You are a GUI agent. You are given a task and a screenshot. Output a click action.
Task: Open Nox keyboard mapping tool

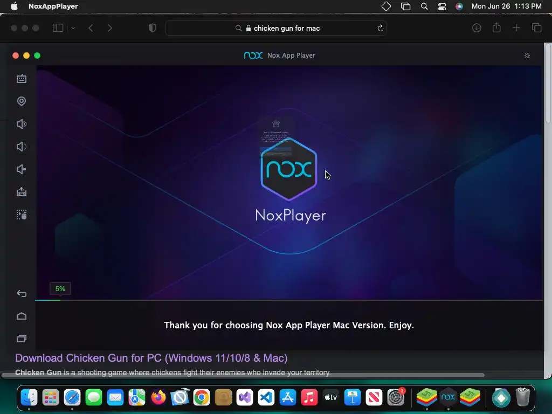[x=22, y=79]
